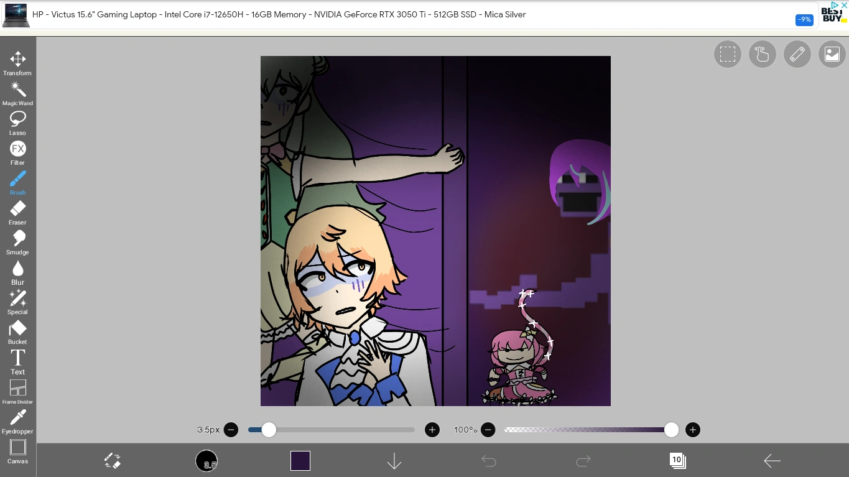849x477 pixels.
Task: Open the material image button
Action: 832,55
